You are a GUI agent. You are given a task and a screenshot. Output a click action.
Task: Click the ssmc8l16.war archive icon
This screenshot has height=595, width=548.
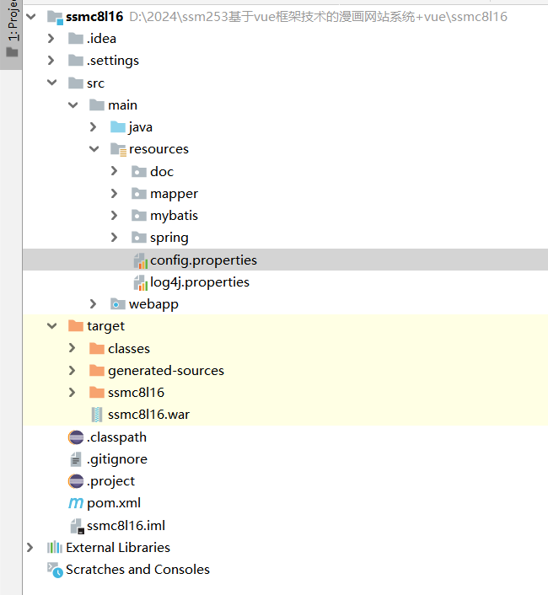pos(97,415)
